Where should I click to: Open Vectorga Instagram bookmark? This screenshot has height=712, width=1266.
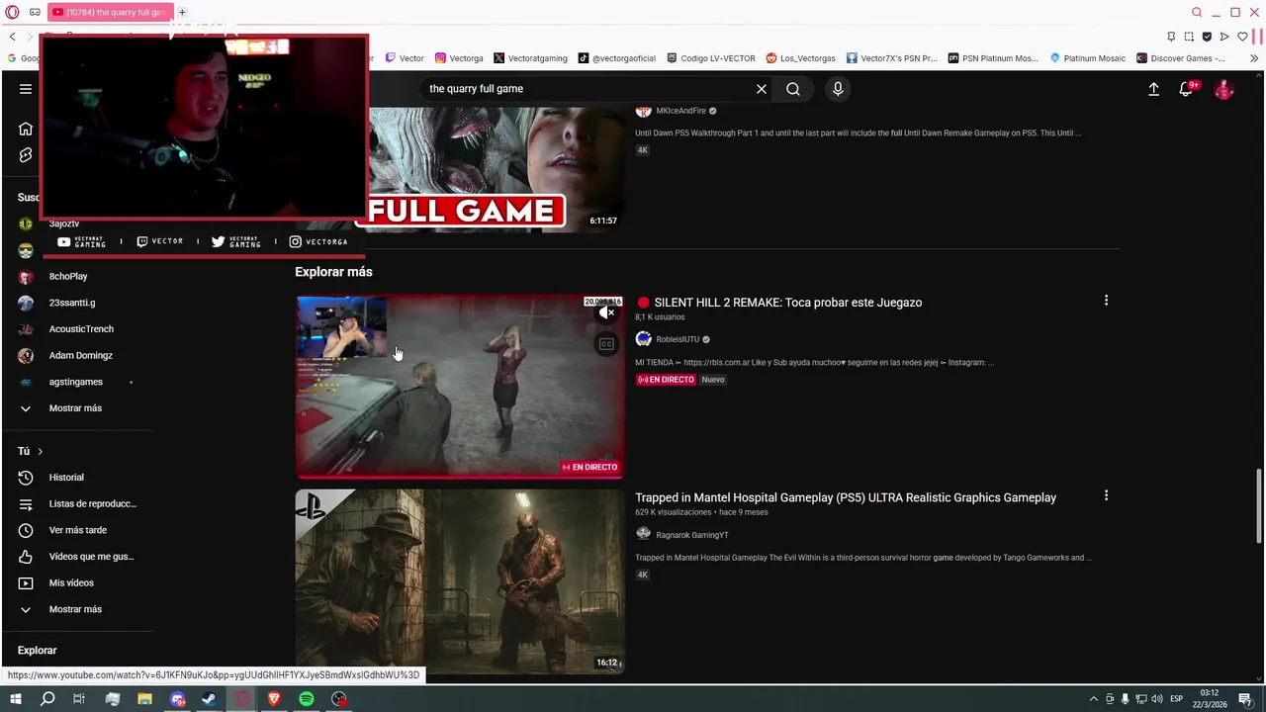tap(459, 58)
